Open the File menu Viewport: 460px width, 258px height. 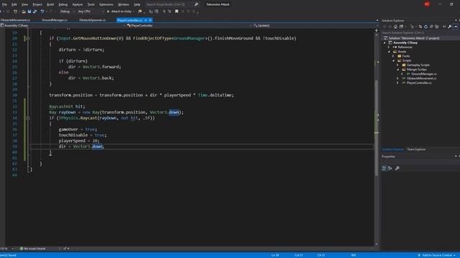click(x=4, y=4)
